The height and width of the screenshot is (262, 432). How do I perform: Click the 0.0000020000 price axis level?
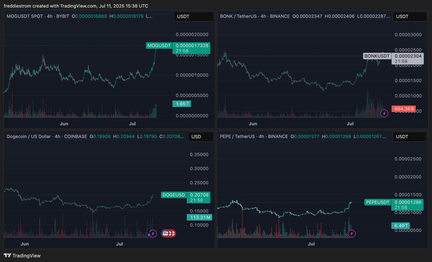click(192, 35)
